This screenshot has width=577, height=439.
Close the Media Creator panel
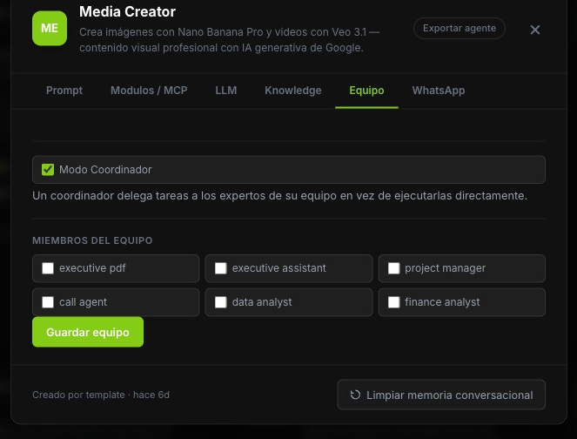click(535, 30)
